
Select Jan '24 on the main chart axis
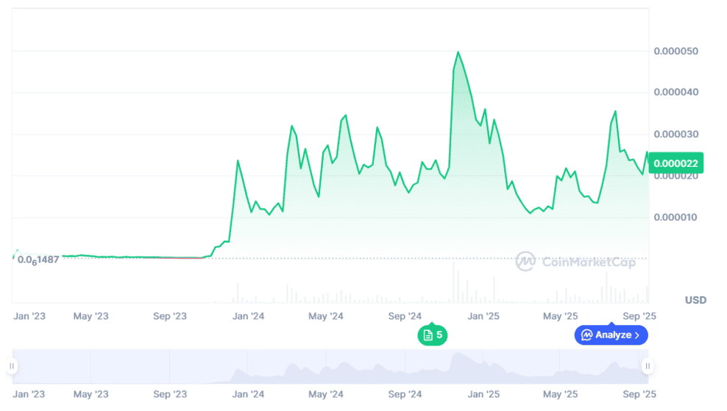pos(248,316)
